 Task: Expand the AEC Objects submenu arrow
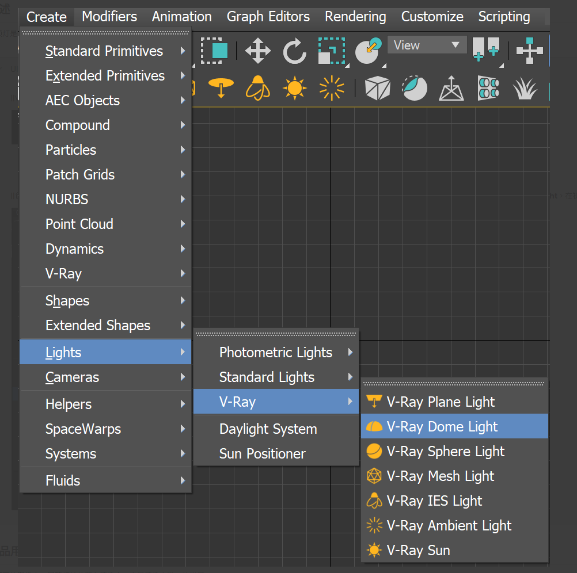(x=183, y=100)
